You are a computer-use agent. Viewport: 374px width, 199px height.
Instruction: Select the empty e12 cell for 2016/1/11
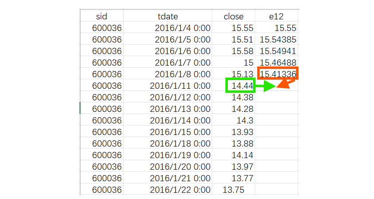pyautogui.click(x=276, y=85)
